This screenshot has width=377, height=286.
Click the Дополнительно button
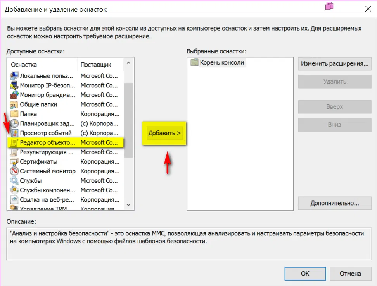coord(335,203)
